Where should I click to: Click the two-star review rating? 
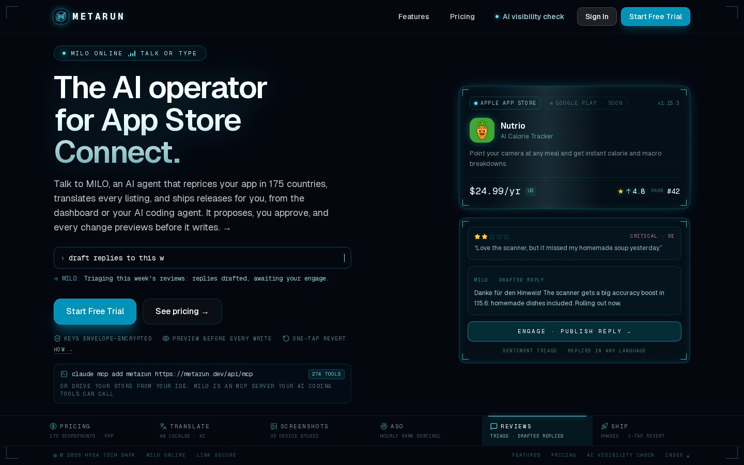coord(492,237)
